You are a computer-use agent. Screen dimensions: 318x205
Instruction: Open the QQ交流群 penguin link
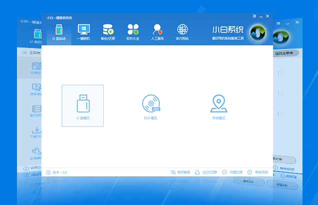206,172
